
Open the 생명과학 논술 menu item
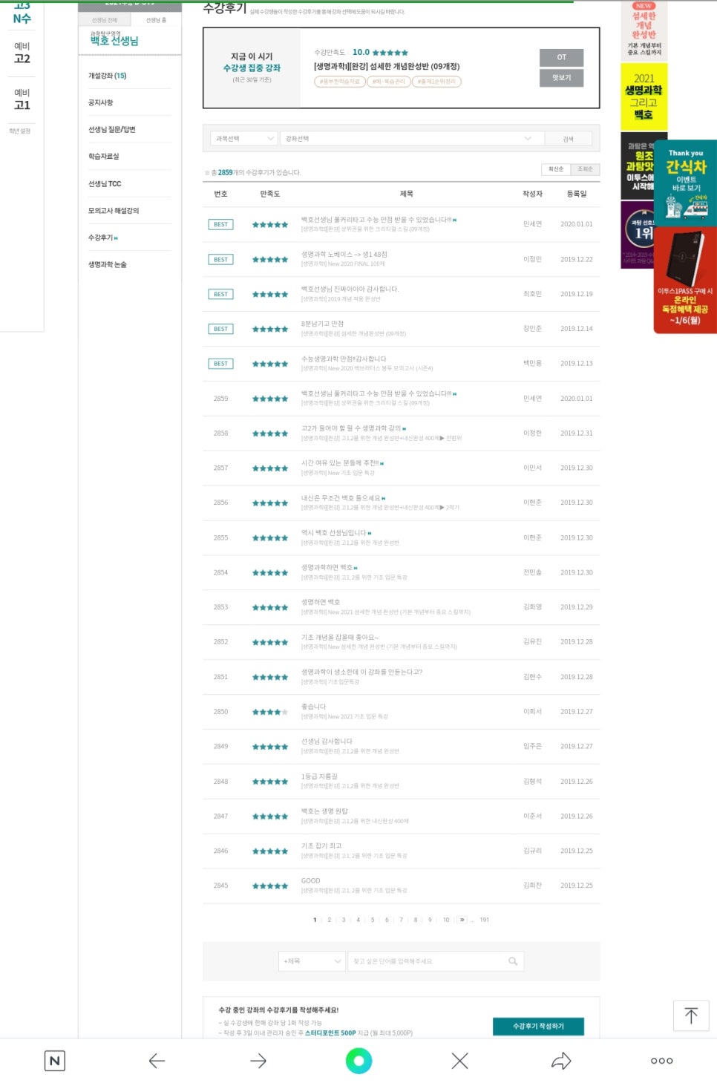pyautogui.click(x=107, y=264)
